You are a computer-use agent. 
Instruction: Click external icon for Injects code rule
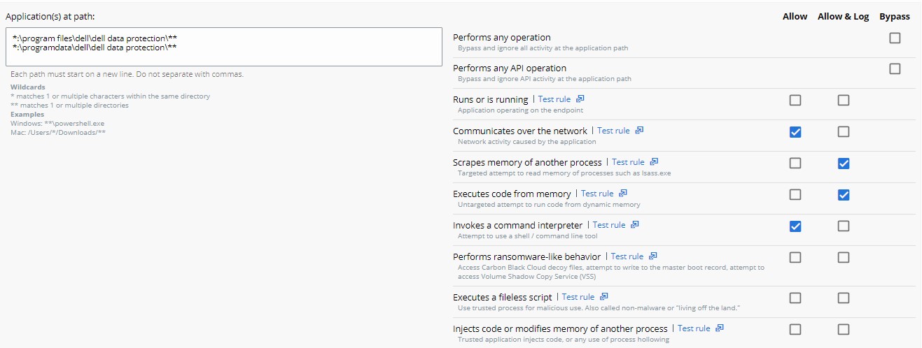click(x=720, y=328)
